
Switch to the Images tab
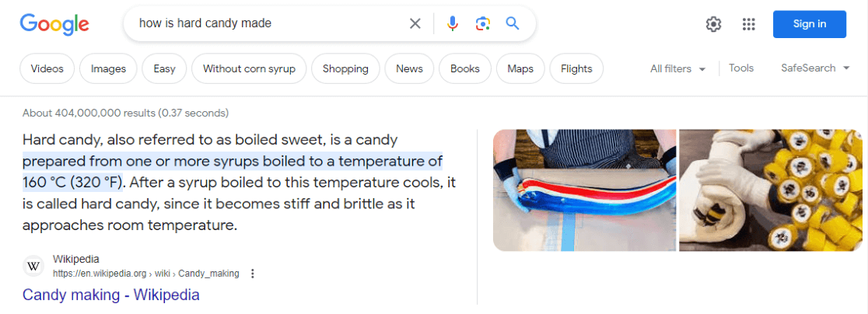click(x=108, y=68)
